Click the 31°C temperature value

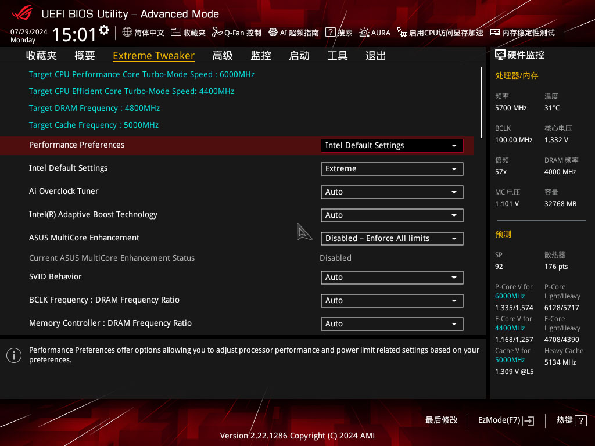click(x=552, y=108)
